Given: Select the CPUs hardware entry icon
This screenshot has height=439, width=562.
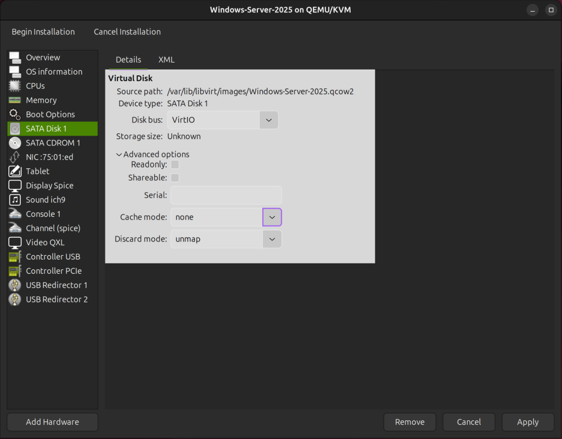Looking at the screenshot, I should 15,86.
